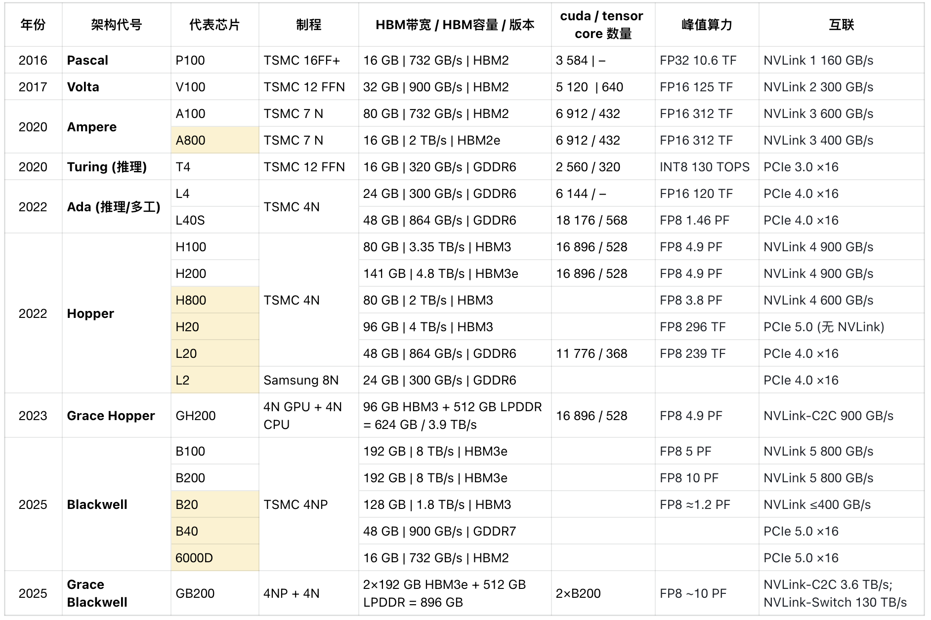The image size is (931, 620).
Task: Click the TSMC 16FF+ process cell
Action: pos(309,60)
